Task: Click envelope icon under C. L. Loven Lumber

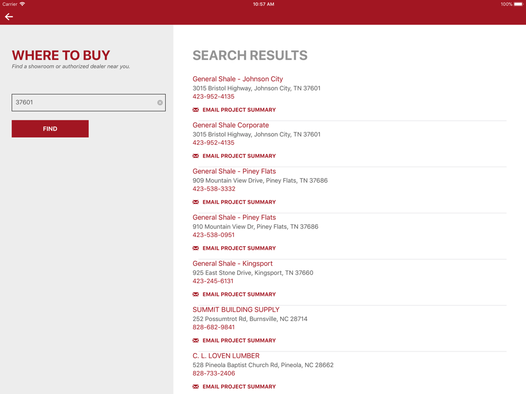Action: pos(196,387)
